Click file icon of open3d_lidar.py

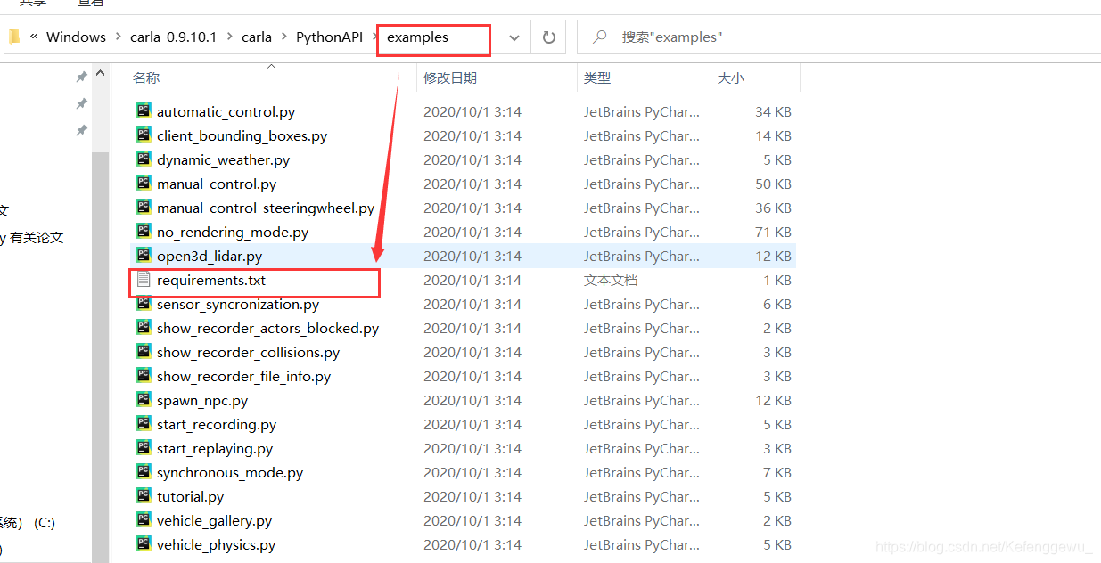144,256
